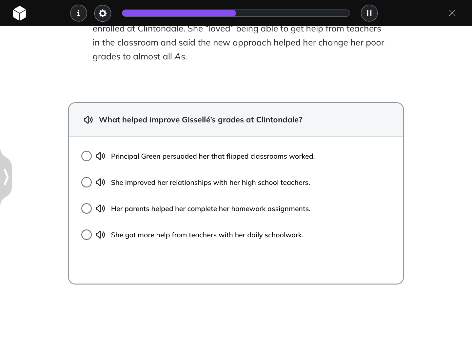The image size is (472, 354).
Task: Close the lesson with the X icon
Action: (452, 13)
